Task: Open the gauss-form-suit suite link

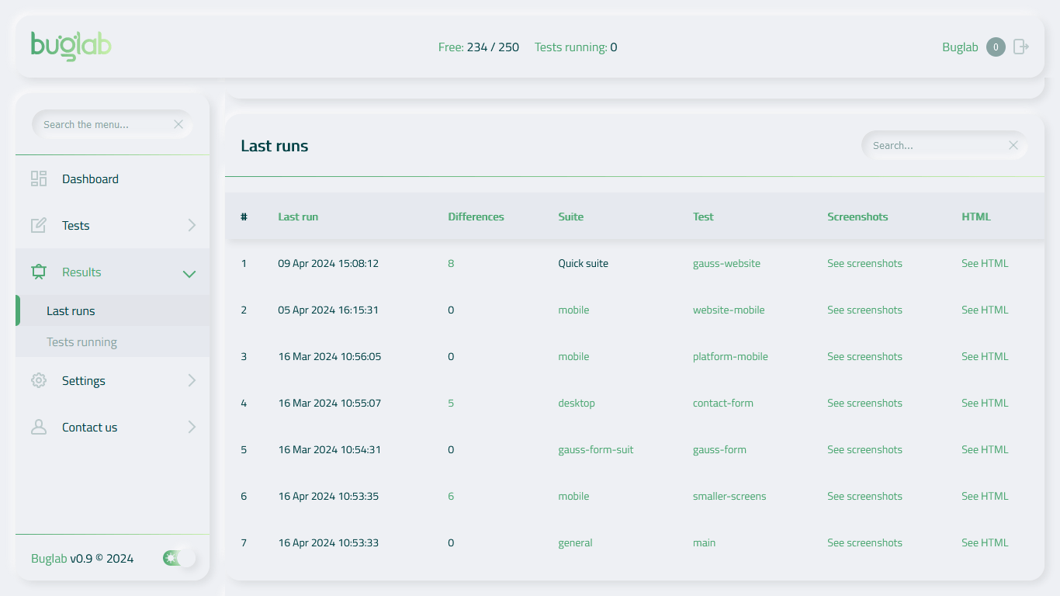Action: (x=596, y=449)
